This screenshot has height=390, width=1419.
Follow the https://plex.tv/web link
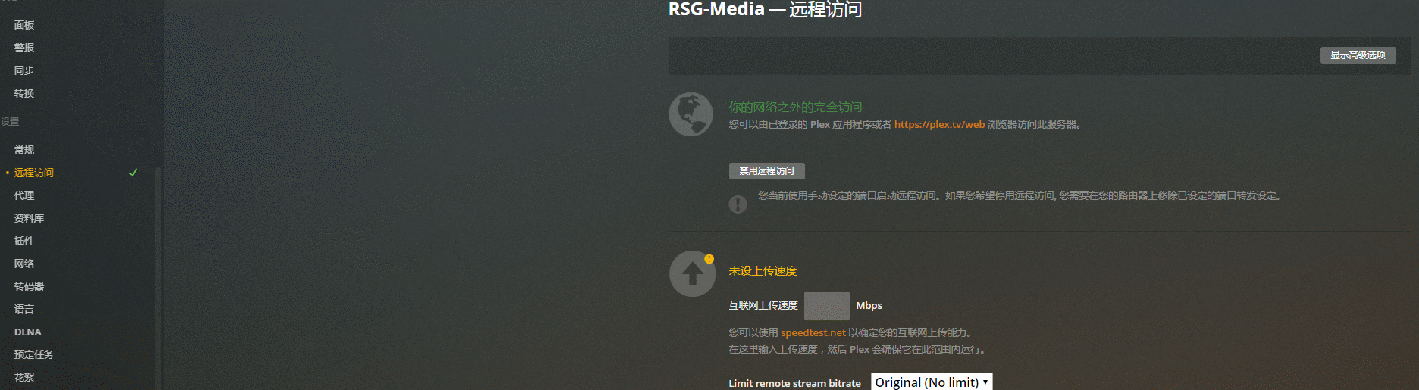[x=939, y=124]
